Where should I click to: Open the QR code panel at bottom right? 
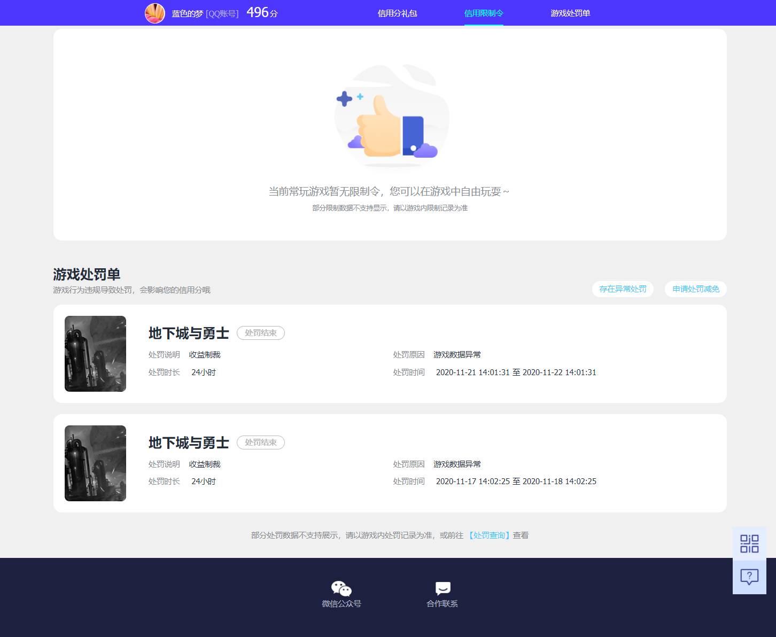click(749, 543)
